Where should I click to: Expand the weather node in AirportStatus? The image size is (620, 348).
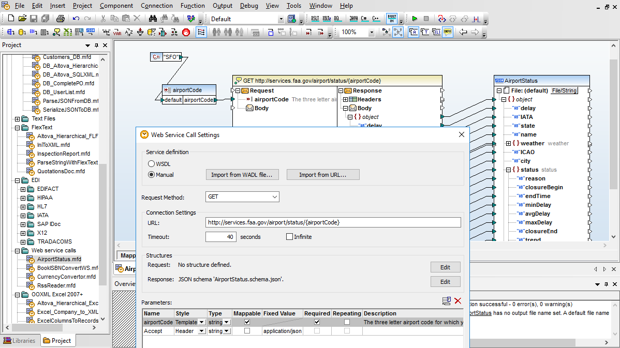(509, 143)
